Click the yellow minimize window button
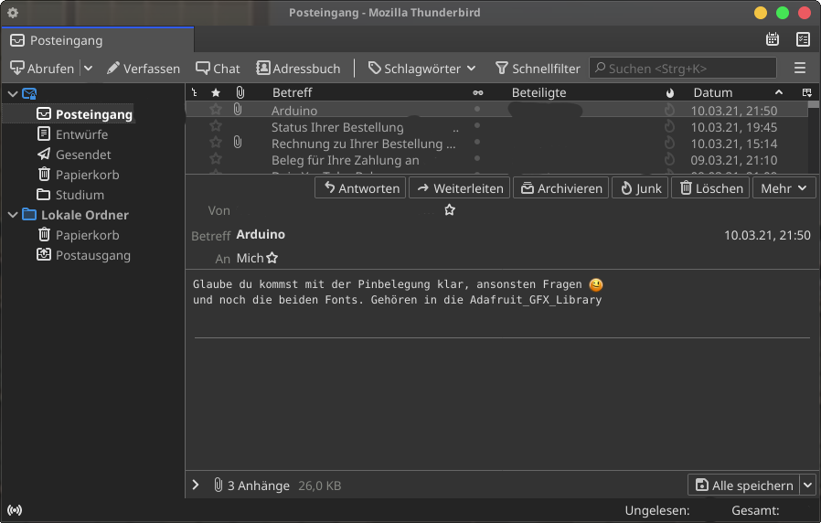The width and height of the screenshot is (821, 523). tap(761, 13)
